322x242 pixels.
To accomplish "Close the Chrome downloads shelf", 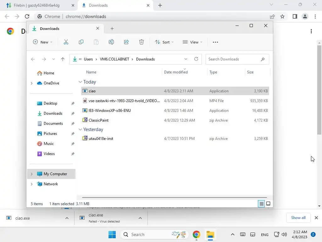I will click(316, 218).
